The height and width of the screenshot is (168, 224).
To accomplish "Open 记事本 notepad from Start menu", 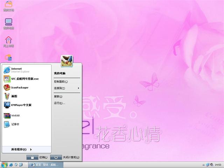I will tap(27, 124).
